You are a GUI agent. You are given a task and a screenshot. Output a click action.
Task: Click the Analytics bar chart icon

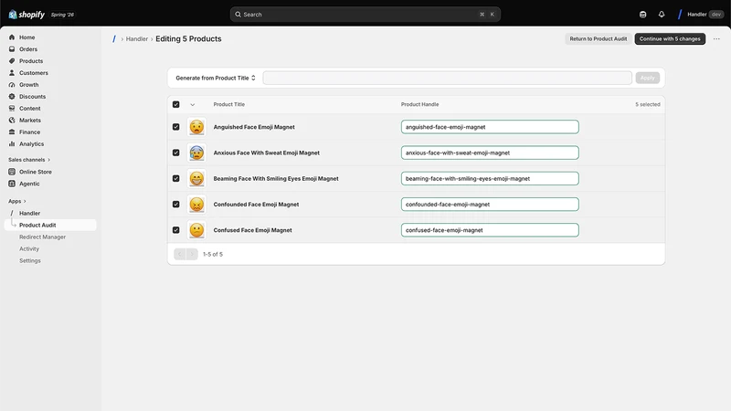click(12, 144)
